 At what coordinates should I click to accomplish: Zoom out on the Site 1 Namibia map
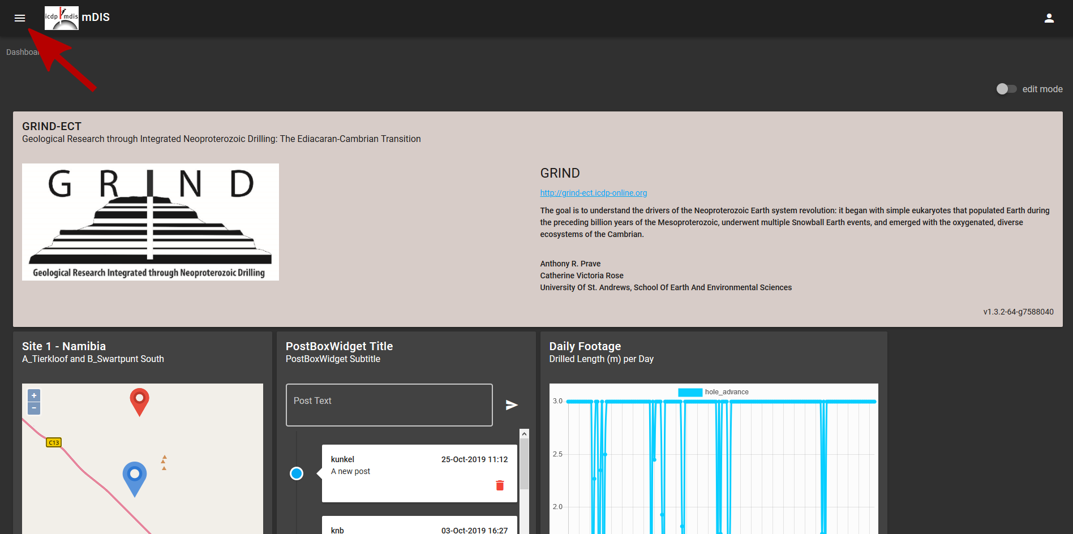[33, 408]
